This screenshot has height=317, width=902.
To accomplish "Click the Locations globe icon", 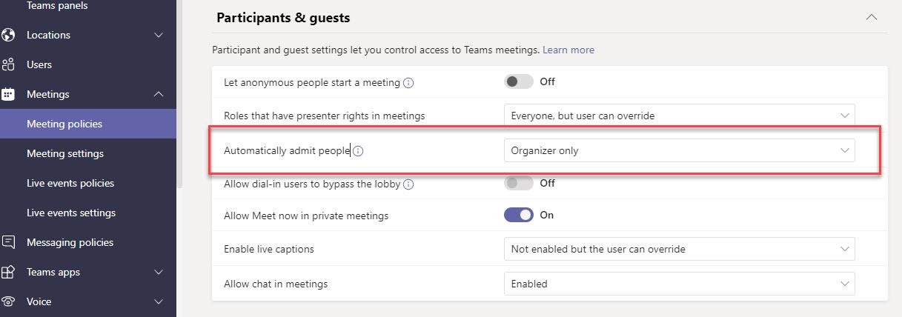I will (x=9, y=35).
